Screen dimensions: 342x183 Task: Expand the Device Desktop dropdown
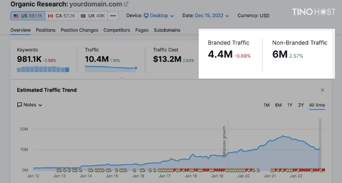point(159,16)
